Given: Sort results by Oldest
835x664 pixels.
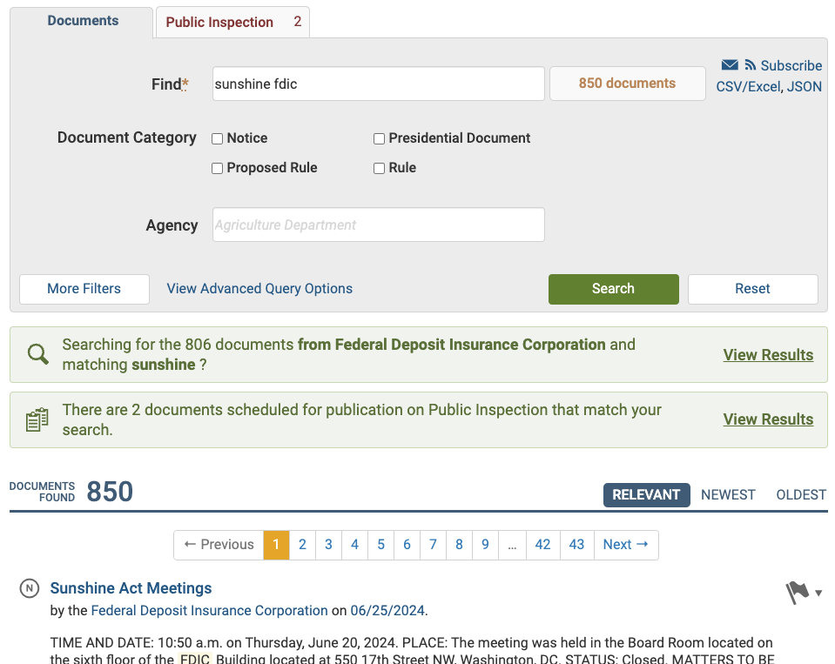Looking at the screenshot, I should tap(801, 495).
